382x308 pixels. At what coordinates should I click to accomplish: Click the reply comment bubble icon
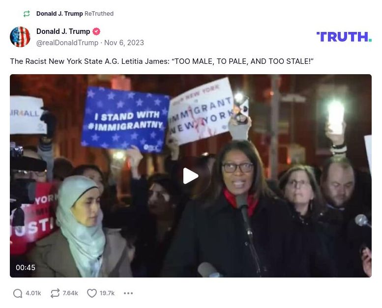(18, 293)
